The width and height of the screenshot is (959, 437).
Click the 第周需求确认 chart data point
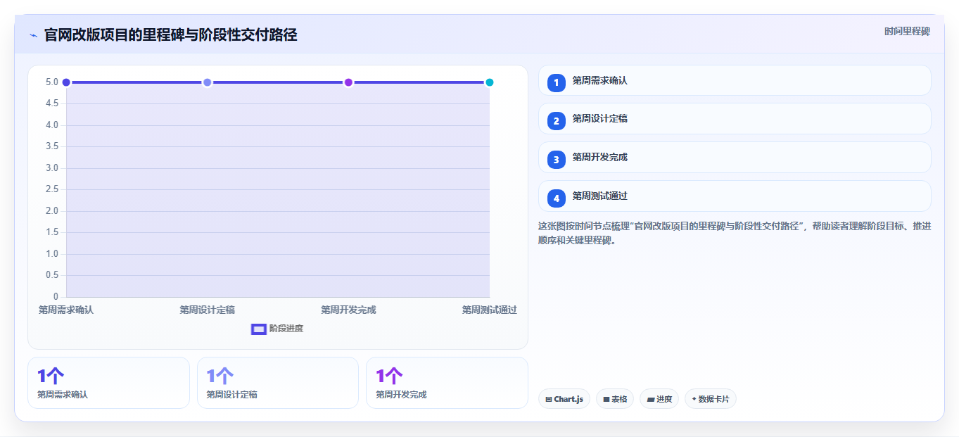pyautogui.click(x=66, y=82)
